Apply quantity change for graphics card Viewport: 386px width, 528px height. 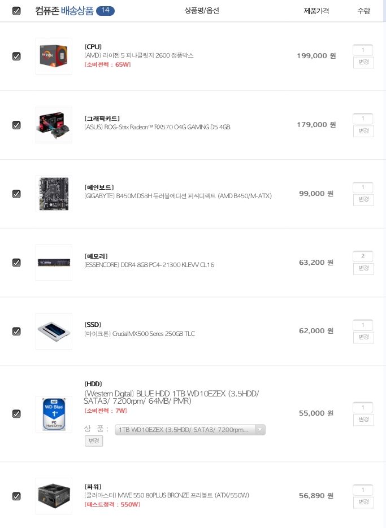[x=363, y=131]
